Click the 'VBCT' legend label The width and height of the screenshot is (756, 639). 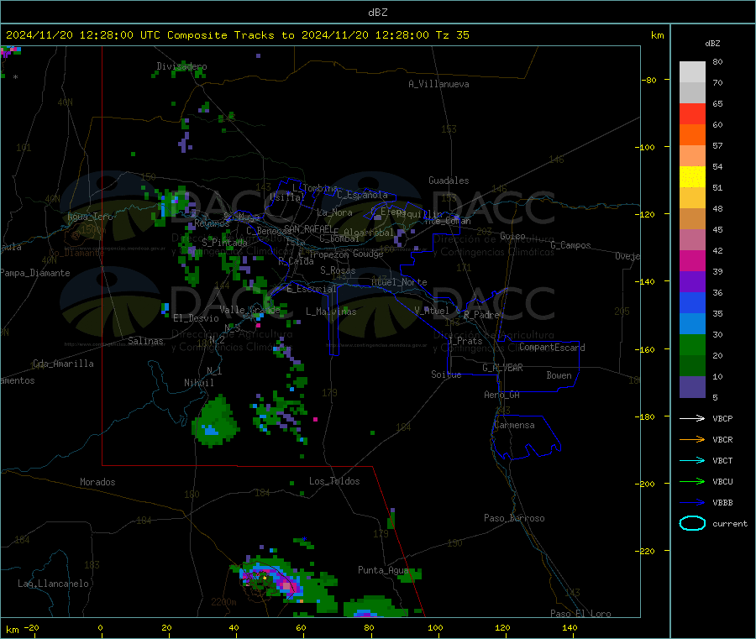(722, 460)
